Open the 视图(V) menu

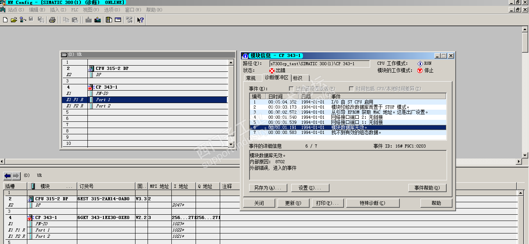[x=91, y=10]
